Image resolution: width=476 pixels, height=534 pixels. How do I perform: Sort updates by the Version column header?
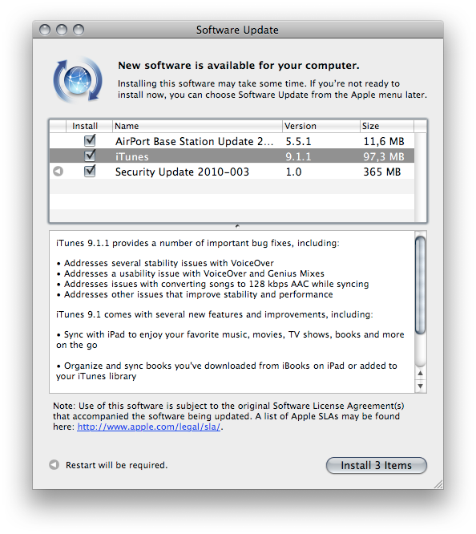[x=321, y=126]
